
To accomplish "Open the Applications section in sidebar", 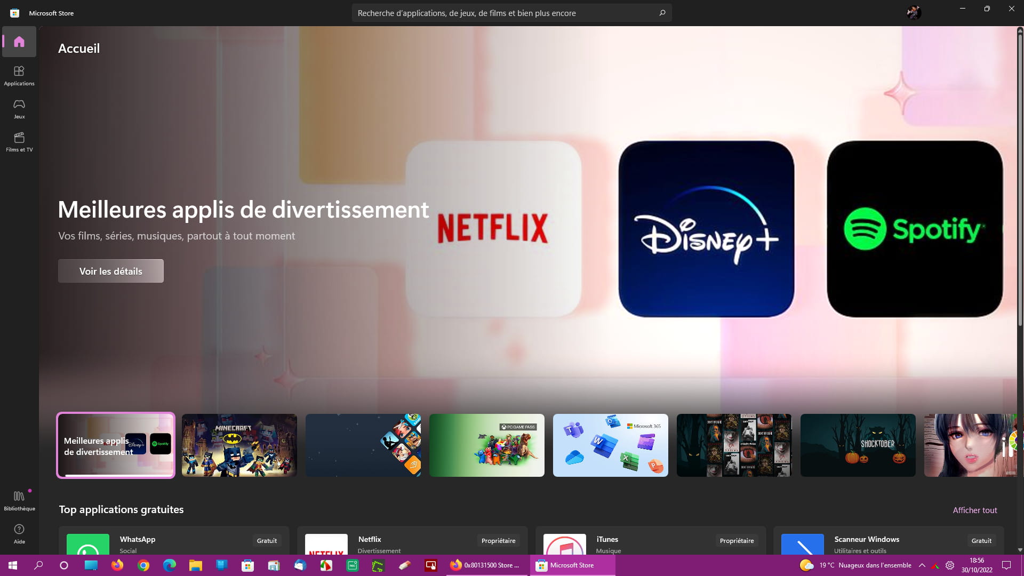I will coord(19,76).
